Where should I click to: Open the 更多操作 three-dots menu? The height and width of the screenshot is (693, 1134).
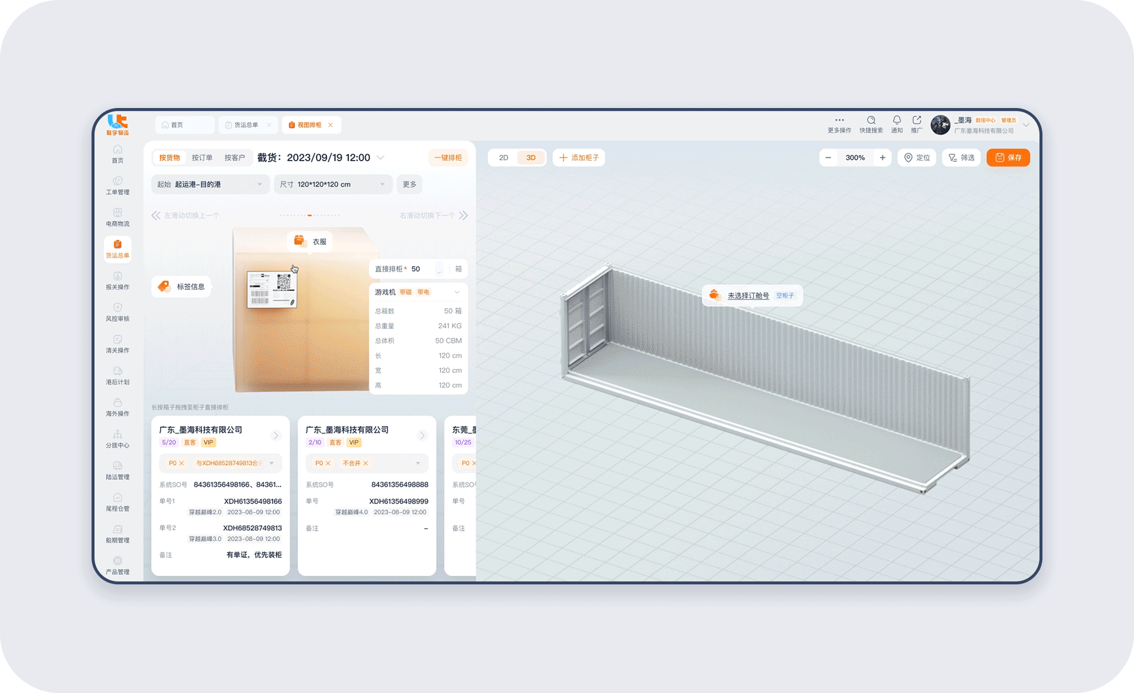(839, 120)
